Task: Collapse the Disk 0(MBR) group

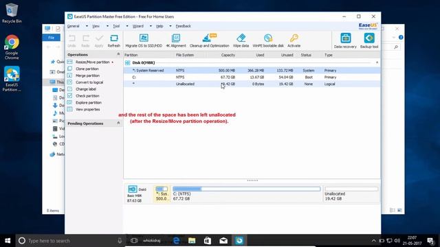Action: [x=377, y=62]
